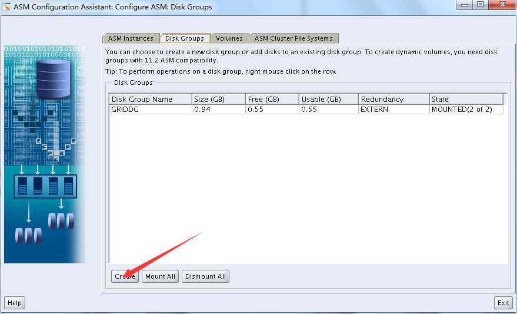Click the Free (GB) column header
The image size is (517, 314).
[272, 100]
